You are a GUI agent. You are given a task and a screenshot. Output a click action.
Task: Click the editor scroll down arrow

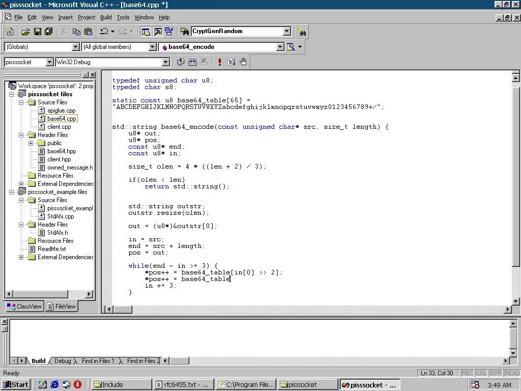pyautogui.click(x=516, y=301)
